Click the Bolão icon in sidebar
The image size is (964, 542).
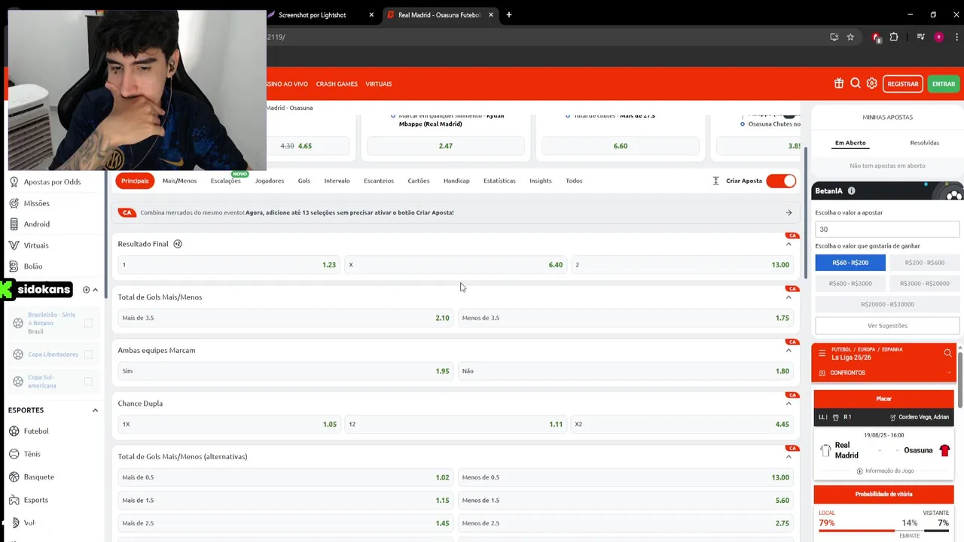pos(15,266)
